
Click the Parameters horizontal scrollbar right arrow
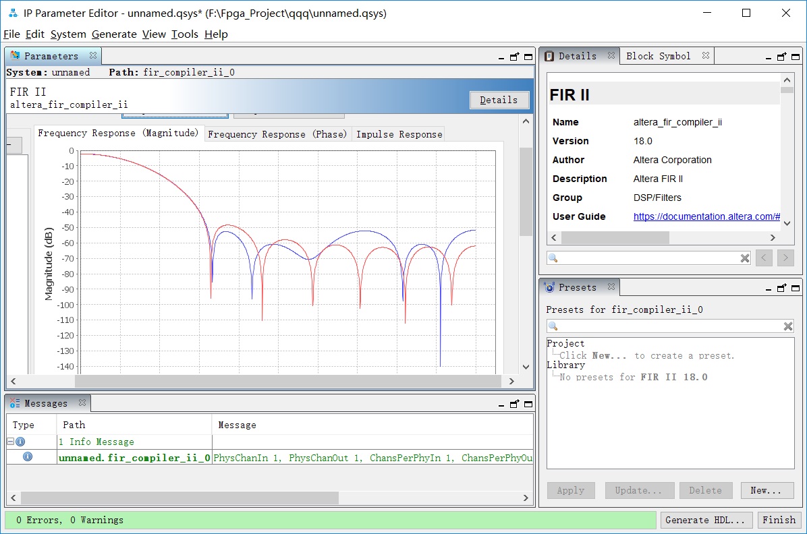511,381
